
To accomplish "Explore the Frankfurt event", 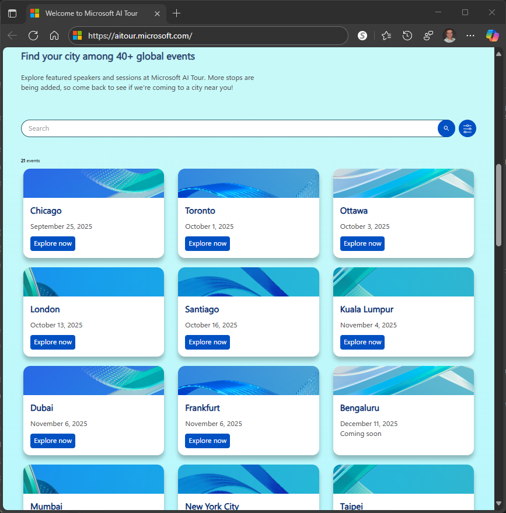I will click(x=207, y=441).
